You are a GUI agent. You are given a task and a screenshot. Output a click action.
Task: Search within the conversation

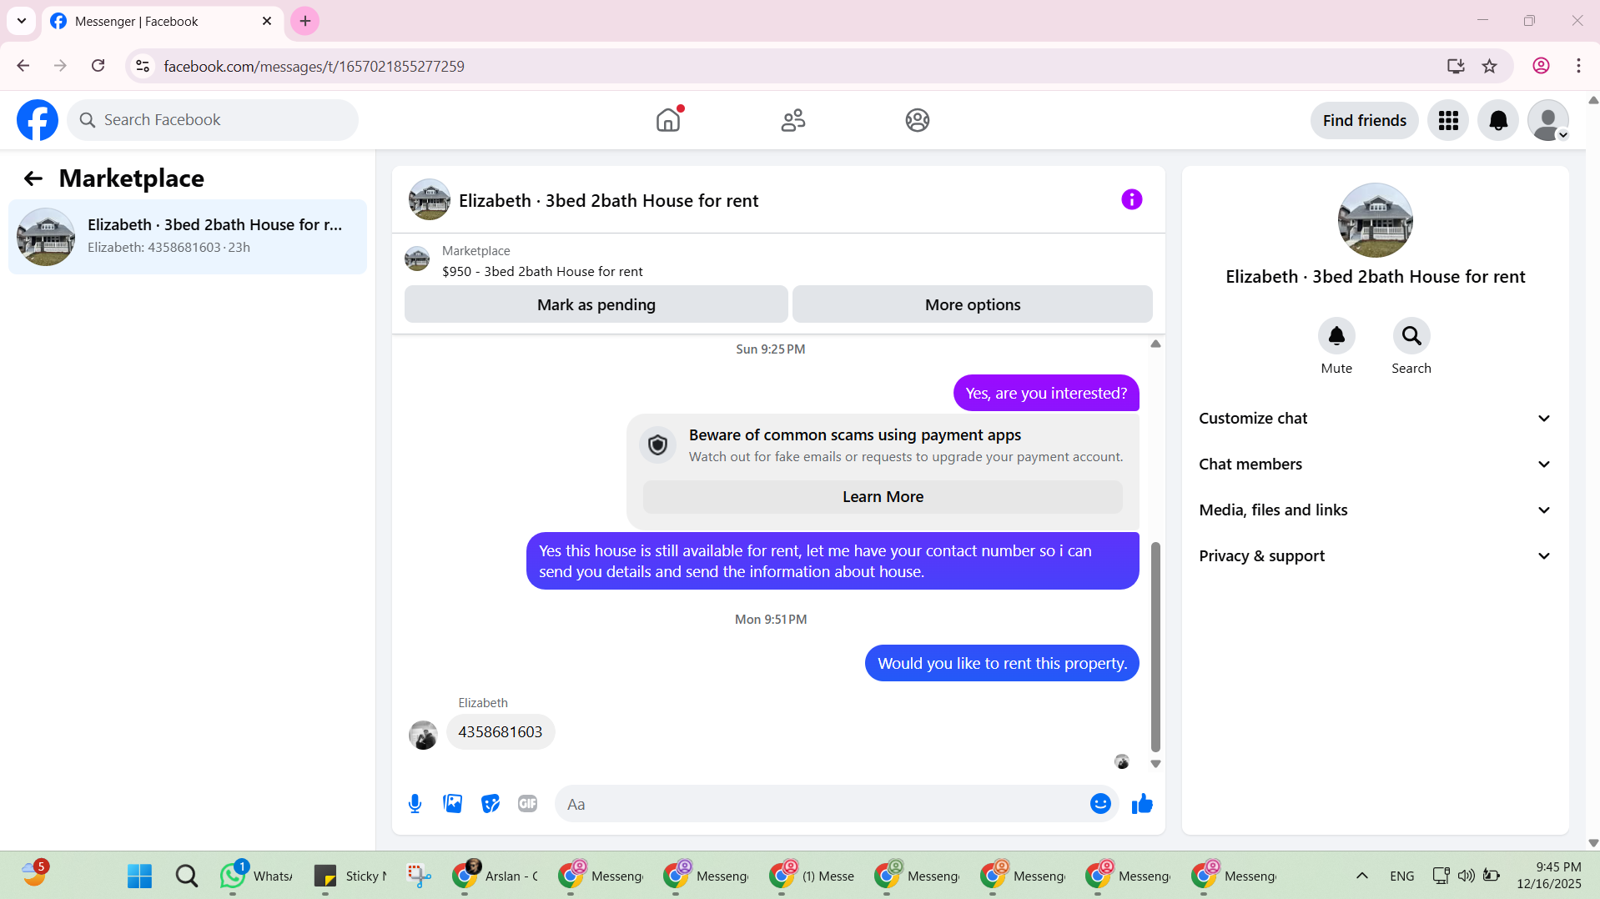point(1411,336)
